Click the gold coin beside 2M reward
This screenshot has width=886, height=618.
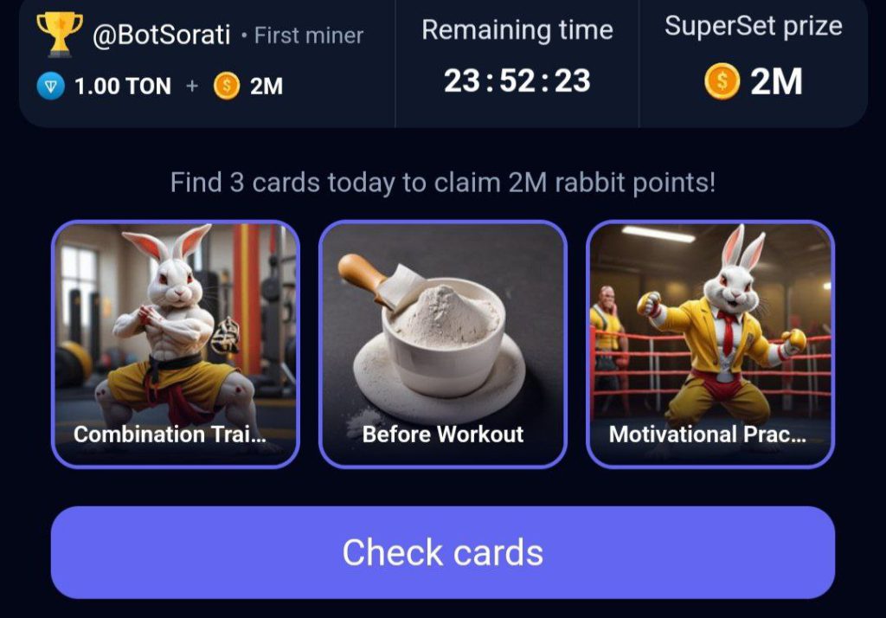click(x=227, y=86)
